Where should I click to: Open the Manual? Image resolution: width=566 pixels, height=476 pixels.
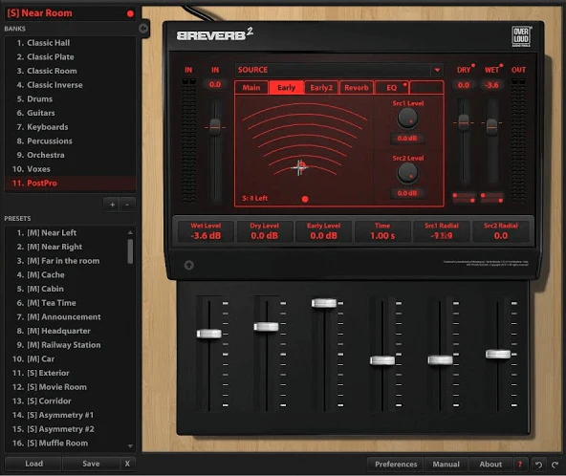coord(446,465)
